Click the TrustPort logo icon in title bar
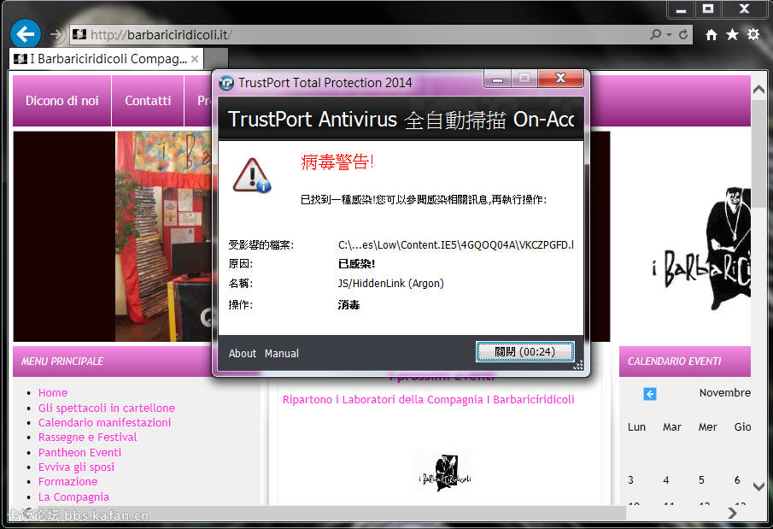The width and height of the screenshot is (773, 529). click(226, 83)
